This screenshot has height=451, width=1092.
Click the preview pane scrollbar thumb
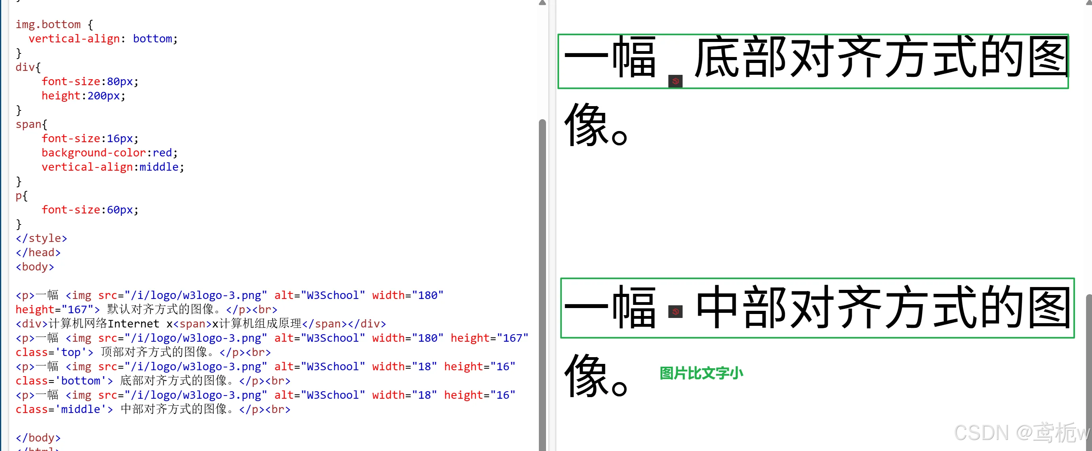click(1088, 372)
